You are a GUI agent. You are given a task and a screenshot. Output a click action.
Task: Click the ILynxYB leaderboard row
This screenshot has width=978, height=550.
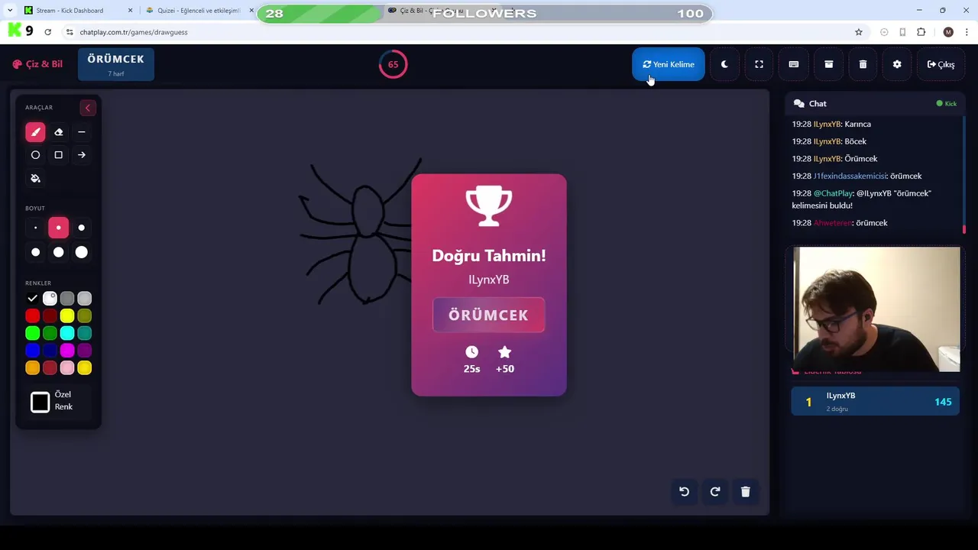click(x=875, y=401)
